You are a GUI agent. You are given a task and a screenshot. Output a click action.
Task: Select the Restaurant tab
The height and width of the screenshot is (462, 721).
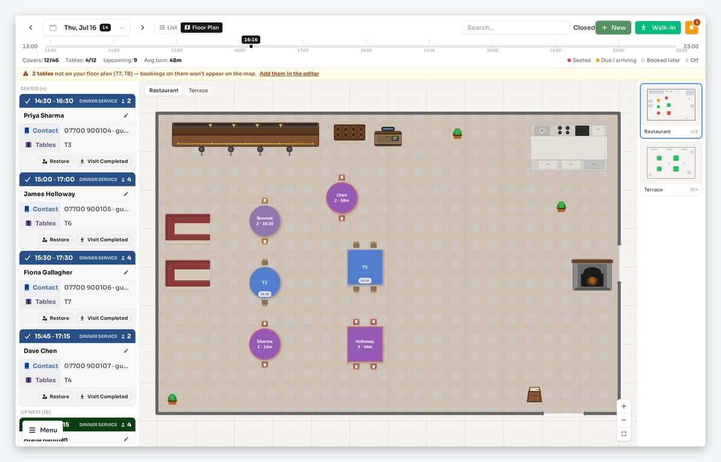[164, 90]
